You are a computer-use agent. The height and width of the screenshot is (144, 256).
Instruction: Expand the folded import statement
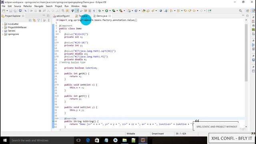pos(58,20)
